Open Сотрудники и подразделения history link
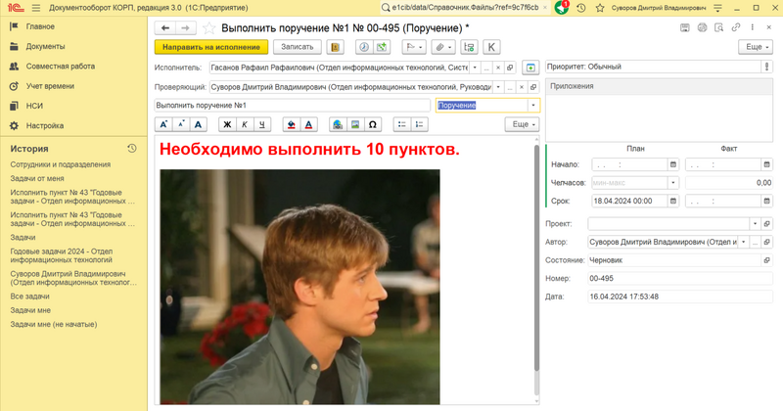783x411 pixels. click(x=61, y=164)
